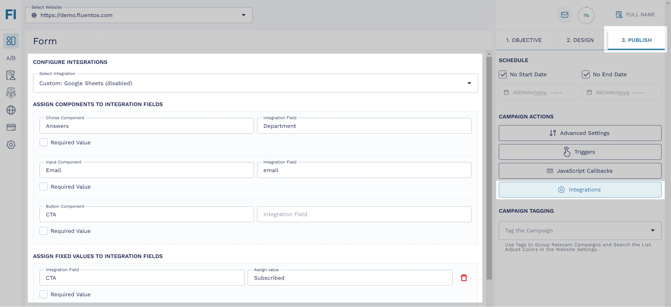This screenshot has height=307, width=671.
Task: Click the JavaScript Callbacks icon
Action: point(549,171)
